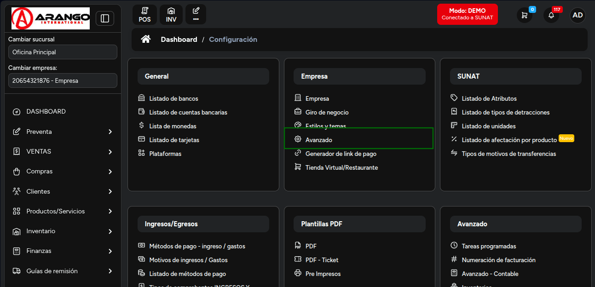
Task: Click the PDF template icon
Action: 298,246
